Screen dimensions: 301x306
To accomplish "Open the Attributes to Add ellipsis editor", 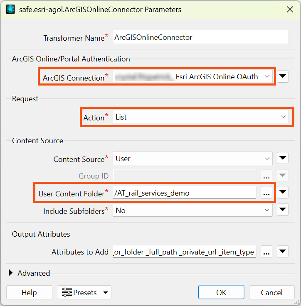I will (266, 252).
